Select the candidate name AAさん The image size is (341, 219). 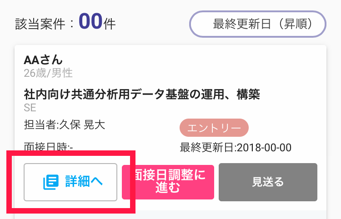43,60
